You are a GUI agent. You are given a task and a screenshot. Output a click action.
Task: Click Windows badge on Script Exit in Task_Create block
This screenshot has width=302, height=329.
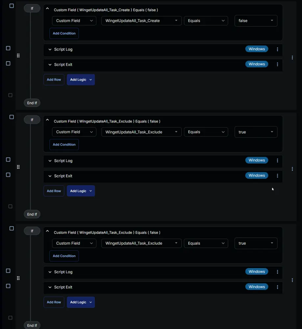pyautogui.click(x=257, y=64)
